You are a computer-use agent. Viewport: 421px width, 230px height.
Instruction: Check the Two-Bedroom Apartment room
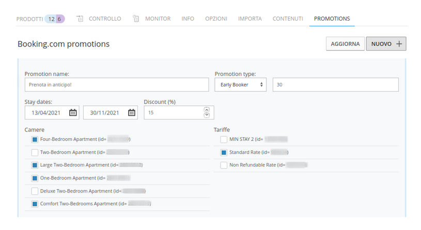click(35, 153)
